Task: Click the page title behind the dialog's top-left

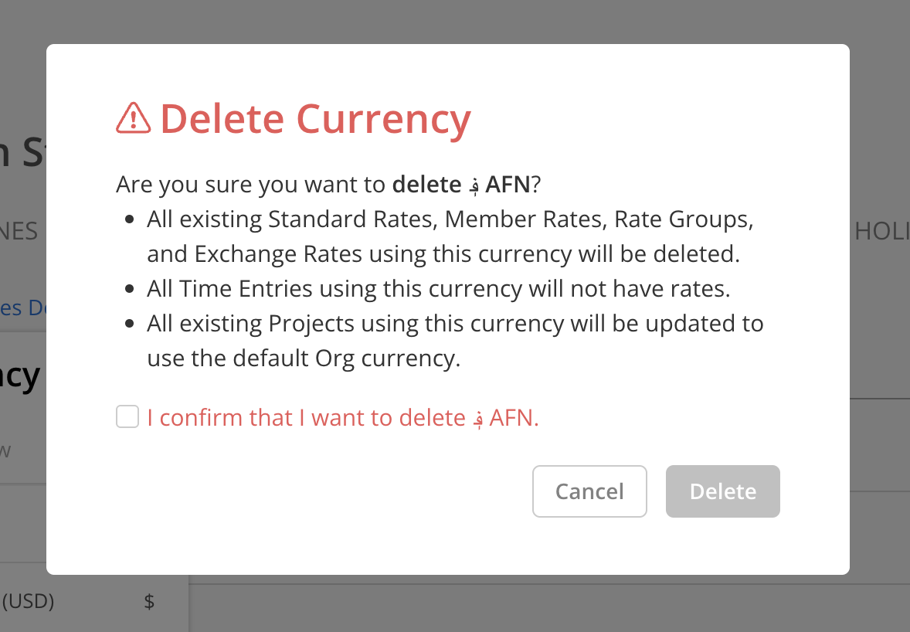Action: pos(23,152)
